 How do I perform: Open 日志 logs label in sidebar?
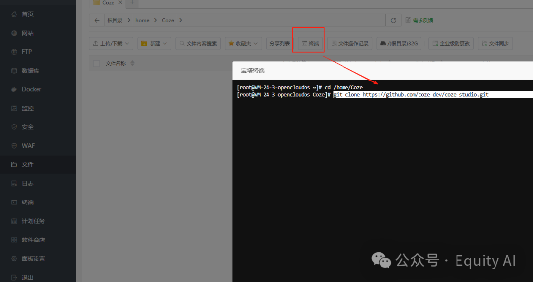pyautogui.click(x=28, y=183)
